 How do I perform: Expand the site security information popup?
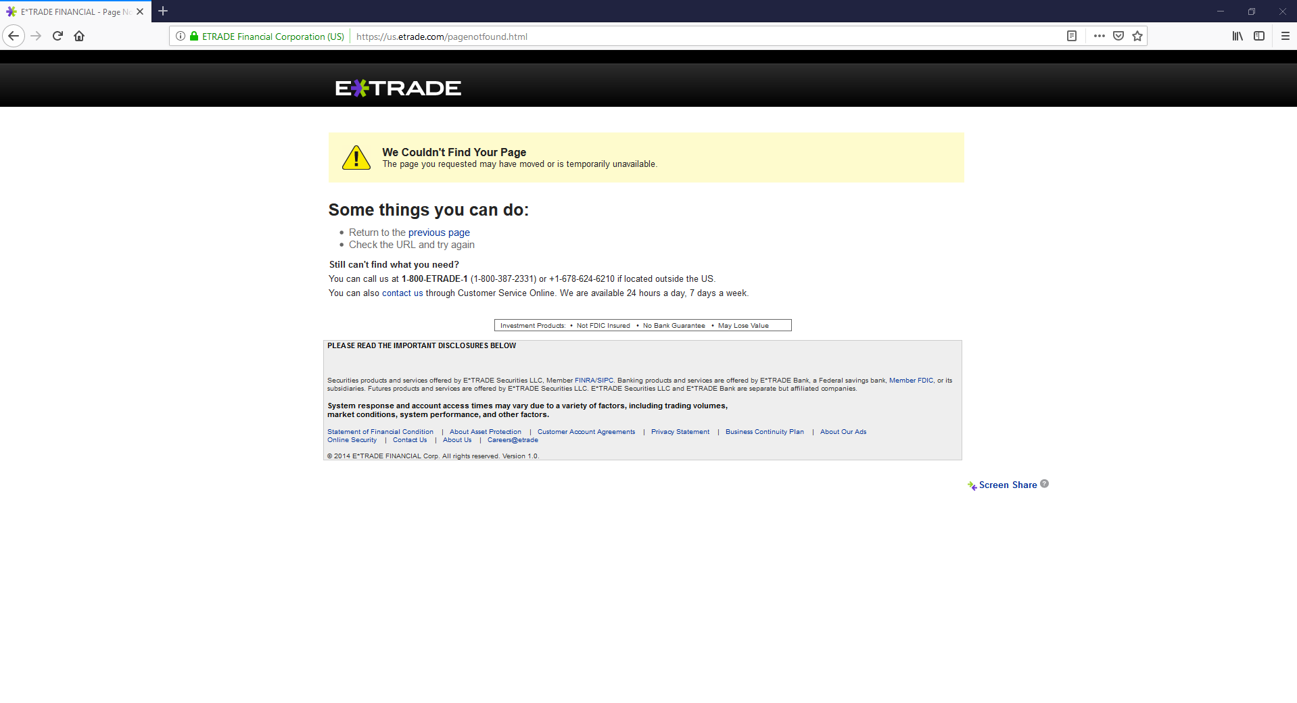(x=193, y=36)
